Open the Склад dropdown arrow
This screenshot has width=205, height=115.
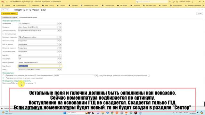[x=58, y=70]
